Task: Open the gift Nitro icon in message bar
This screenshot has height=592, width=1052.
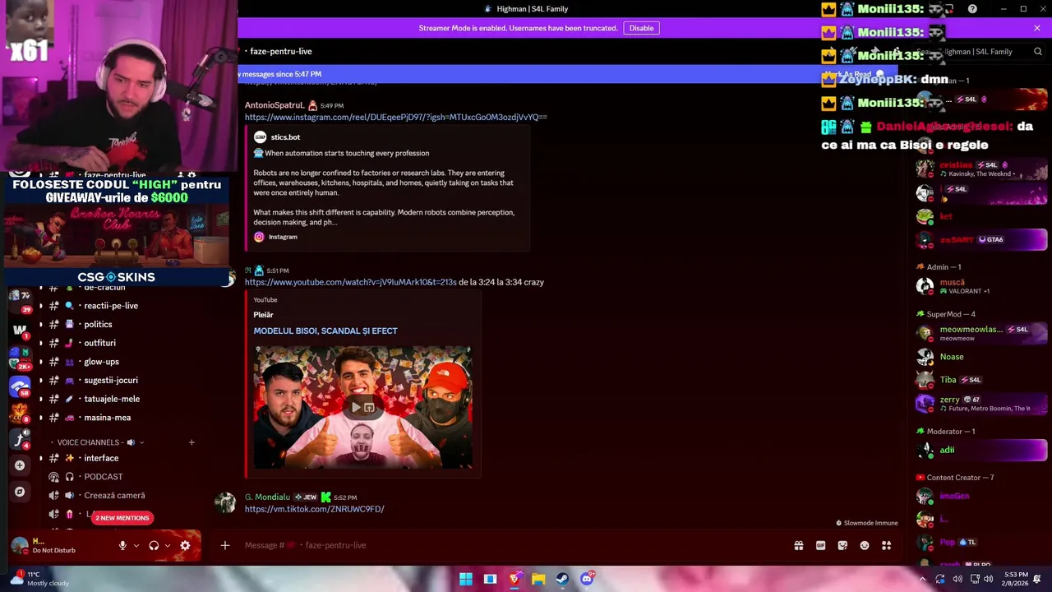Action: pos(798,545)
